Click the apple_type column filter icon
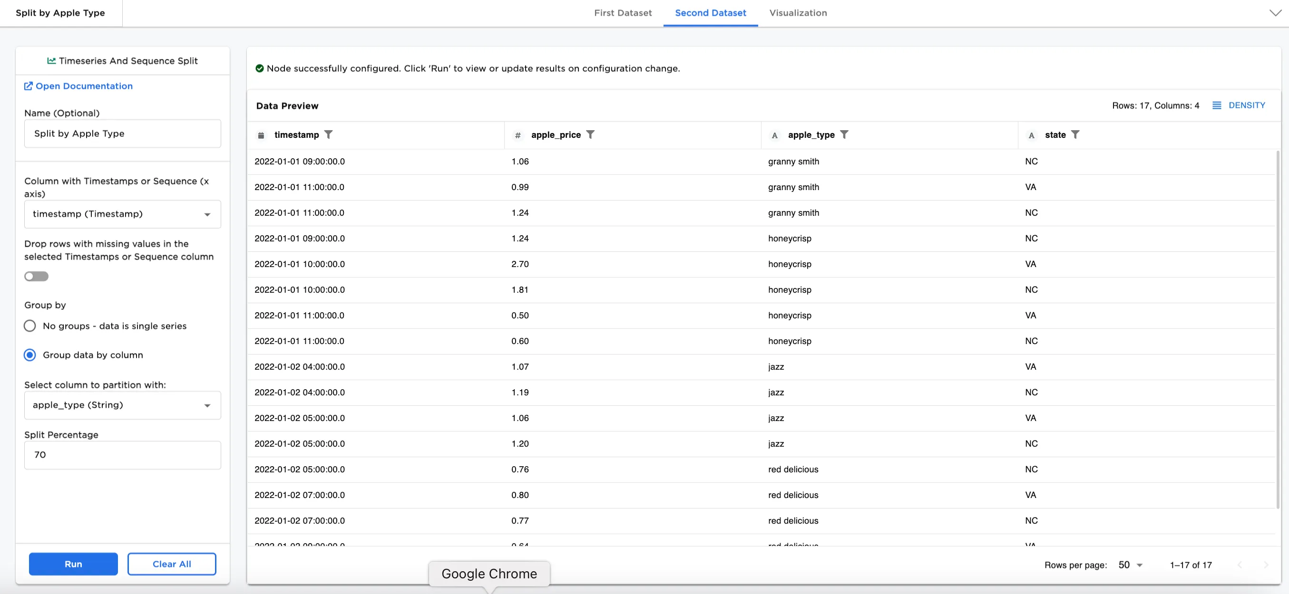 [844, 134]
